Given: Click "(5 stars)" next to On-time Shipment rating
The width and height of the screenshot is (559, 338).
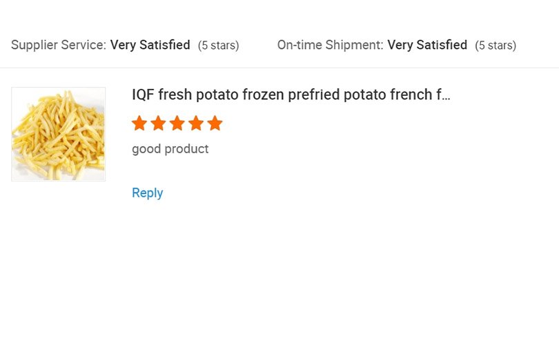Looking at the screenshot, I should tap(496, 46).
